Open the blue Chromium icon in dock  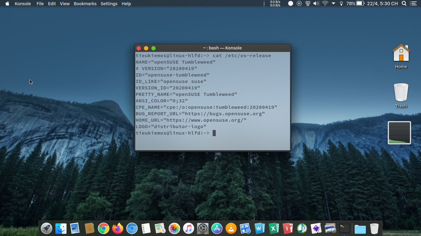tap(132, 228)
